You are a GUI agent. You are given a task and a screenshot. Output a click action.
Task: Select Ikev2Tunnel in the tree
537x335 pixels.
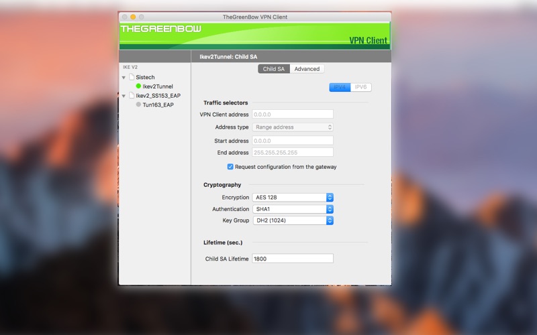[158, 86]
